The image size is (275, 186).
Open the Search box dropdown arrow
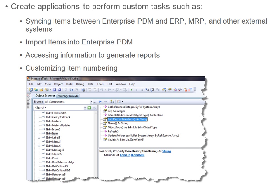click(x=85, y=108)
